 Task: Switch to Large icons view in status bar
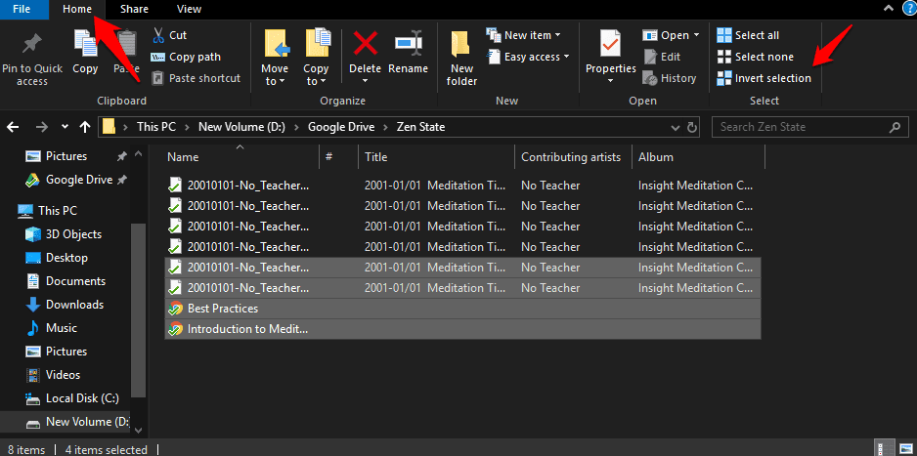[x=904, y=448]
